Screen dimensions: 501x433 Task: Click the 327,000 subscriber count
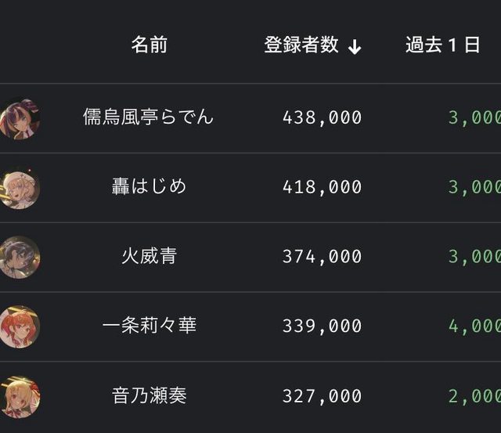[x=322, y=395]
